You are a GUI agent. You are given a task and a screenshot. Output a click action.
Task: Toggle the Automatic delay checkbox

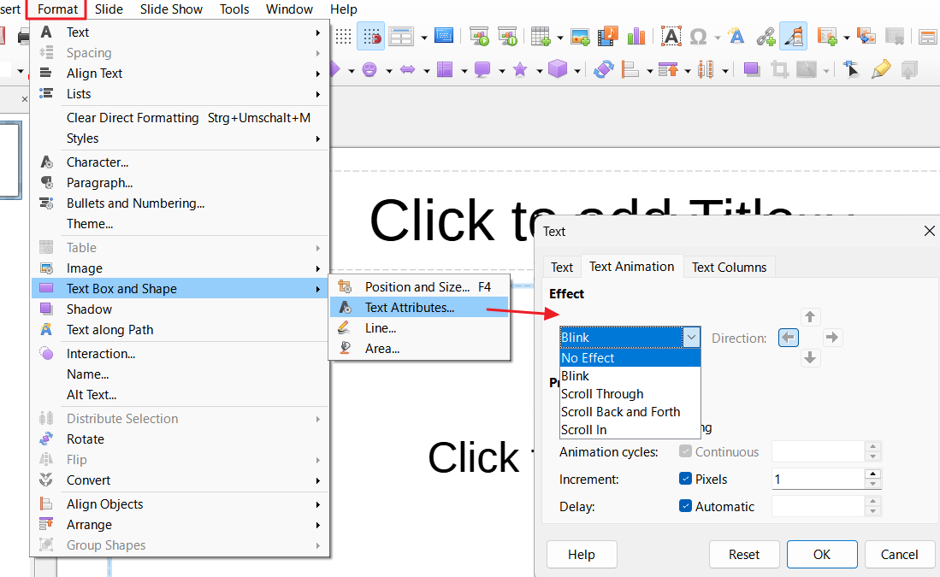(685, 506)
